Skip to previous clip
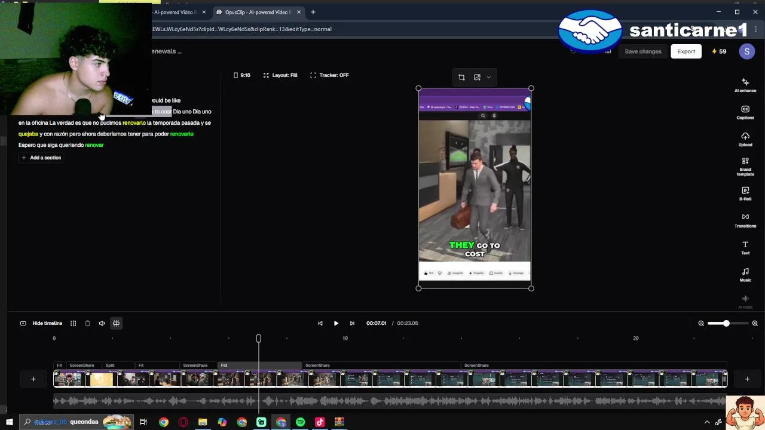The width and height of the screenshot is (765, 430). 320,323
